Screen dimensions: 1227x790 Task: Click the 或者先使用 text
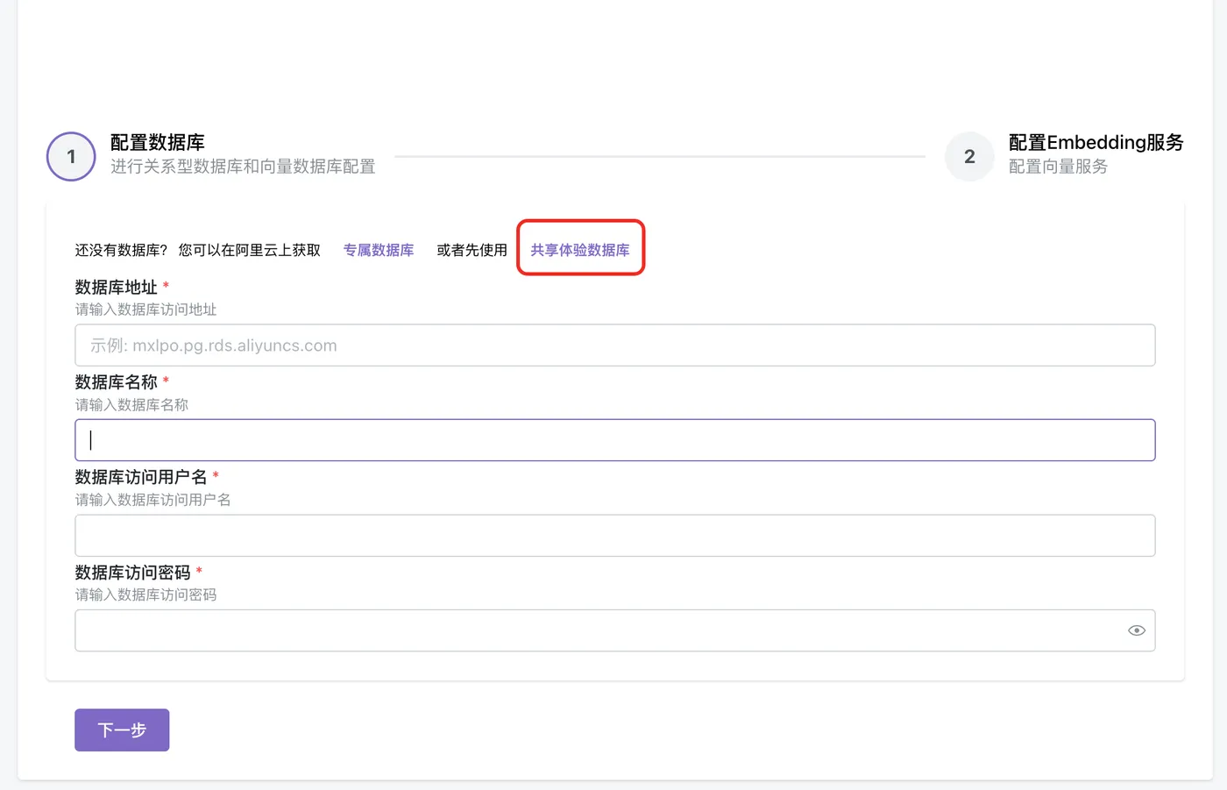pyautogui.click(x=472, y=250)
